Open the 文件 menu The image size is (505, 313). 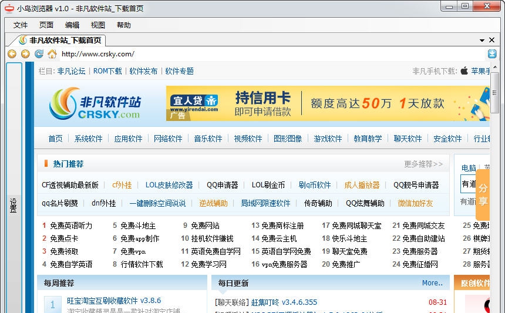click(21, 25)
